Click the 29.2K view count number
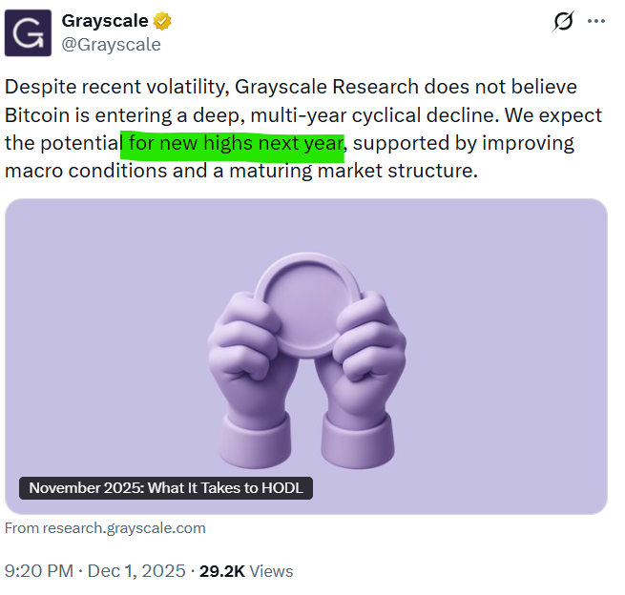Image resolution: width=625 pixels, height=595 pixels. pyautogui.click(x=221, y=571)
